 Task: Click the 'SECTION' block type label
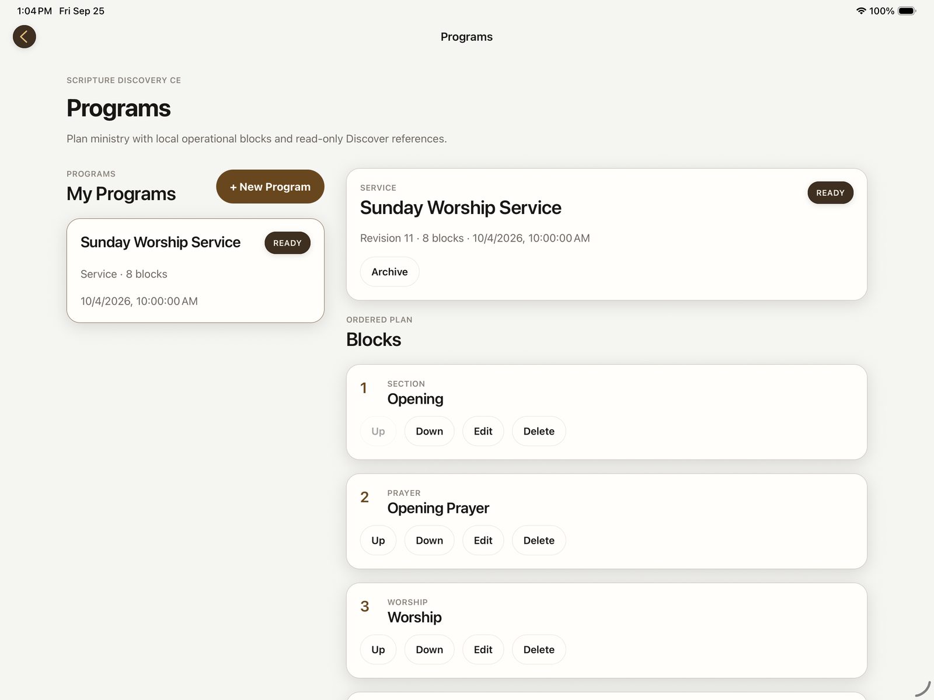point(406,384)
